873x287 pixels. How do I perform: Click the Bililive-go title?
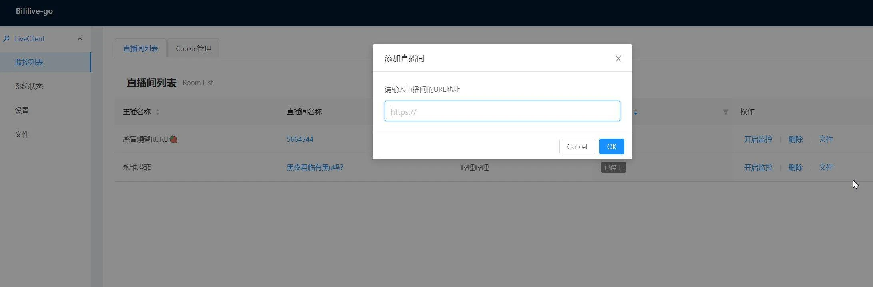tap(34, 11)
